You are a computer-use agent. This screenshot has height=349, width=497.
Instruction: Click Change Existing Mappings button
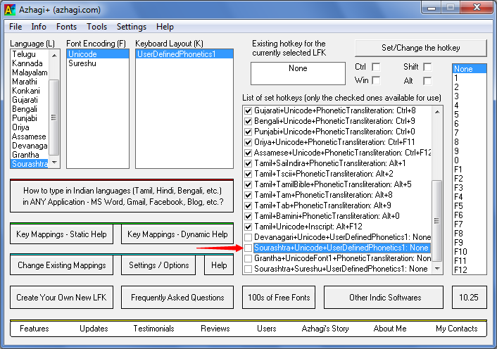[61, 265]
